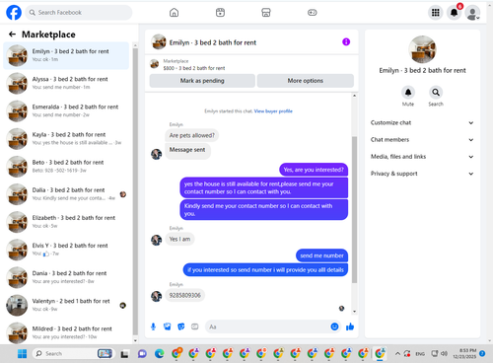493x363 pixels.
Task: Click the 'send me number' message bubble
Action: coord(321,255)
